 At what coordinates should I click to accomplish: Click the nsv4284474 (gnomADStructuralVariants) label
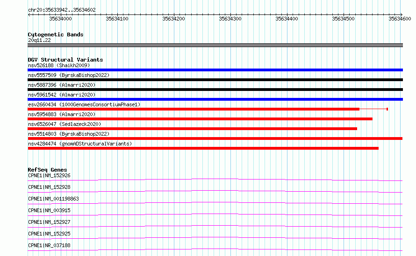pyautogui.click(x=80, y=144)
